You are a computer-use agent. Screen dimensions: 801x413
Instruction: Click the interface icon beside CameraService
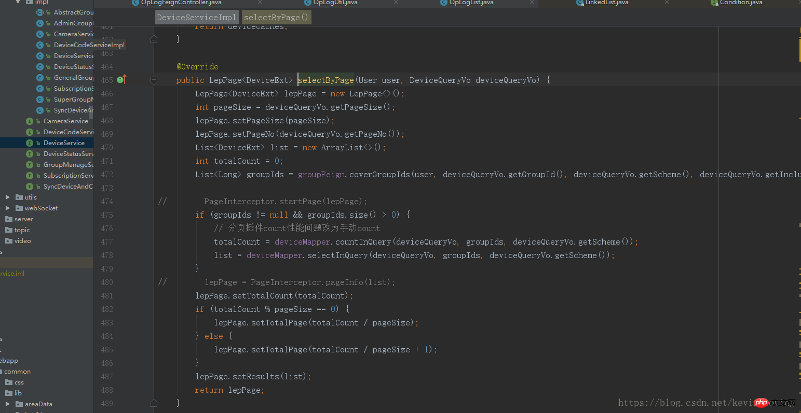click(x=30, y=121)
